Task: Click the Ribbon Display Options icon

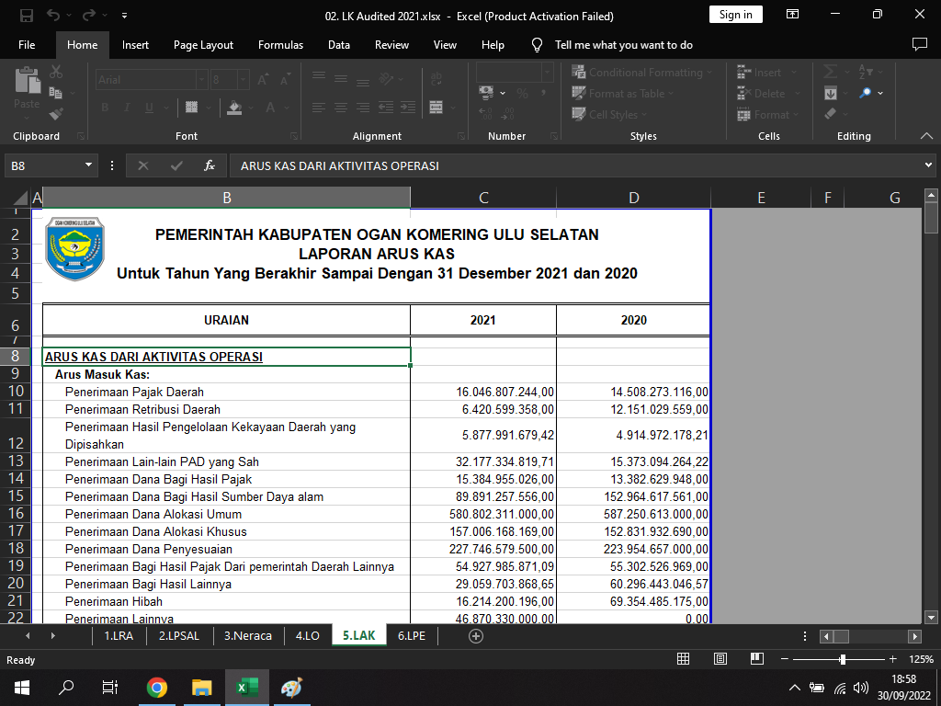Action: (792, 16)
